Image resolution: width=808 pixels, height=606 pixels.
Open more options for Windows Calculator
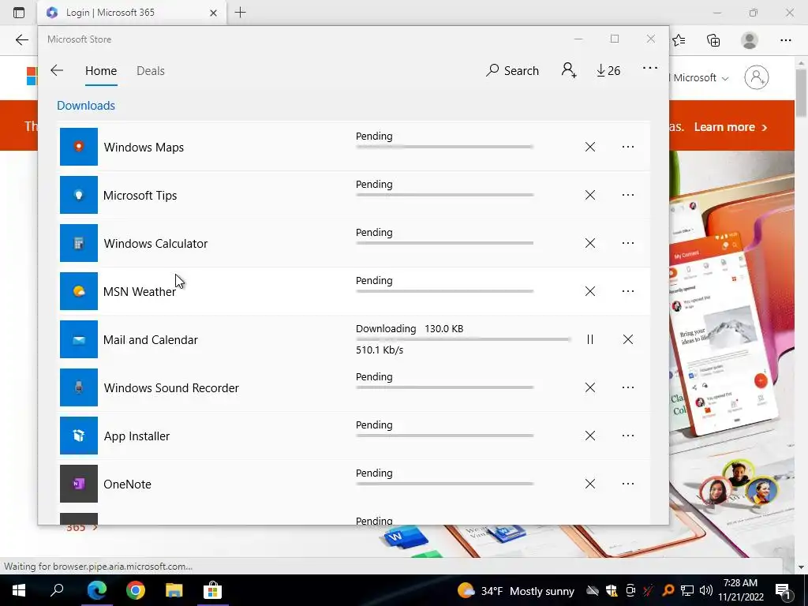627,243
